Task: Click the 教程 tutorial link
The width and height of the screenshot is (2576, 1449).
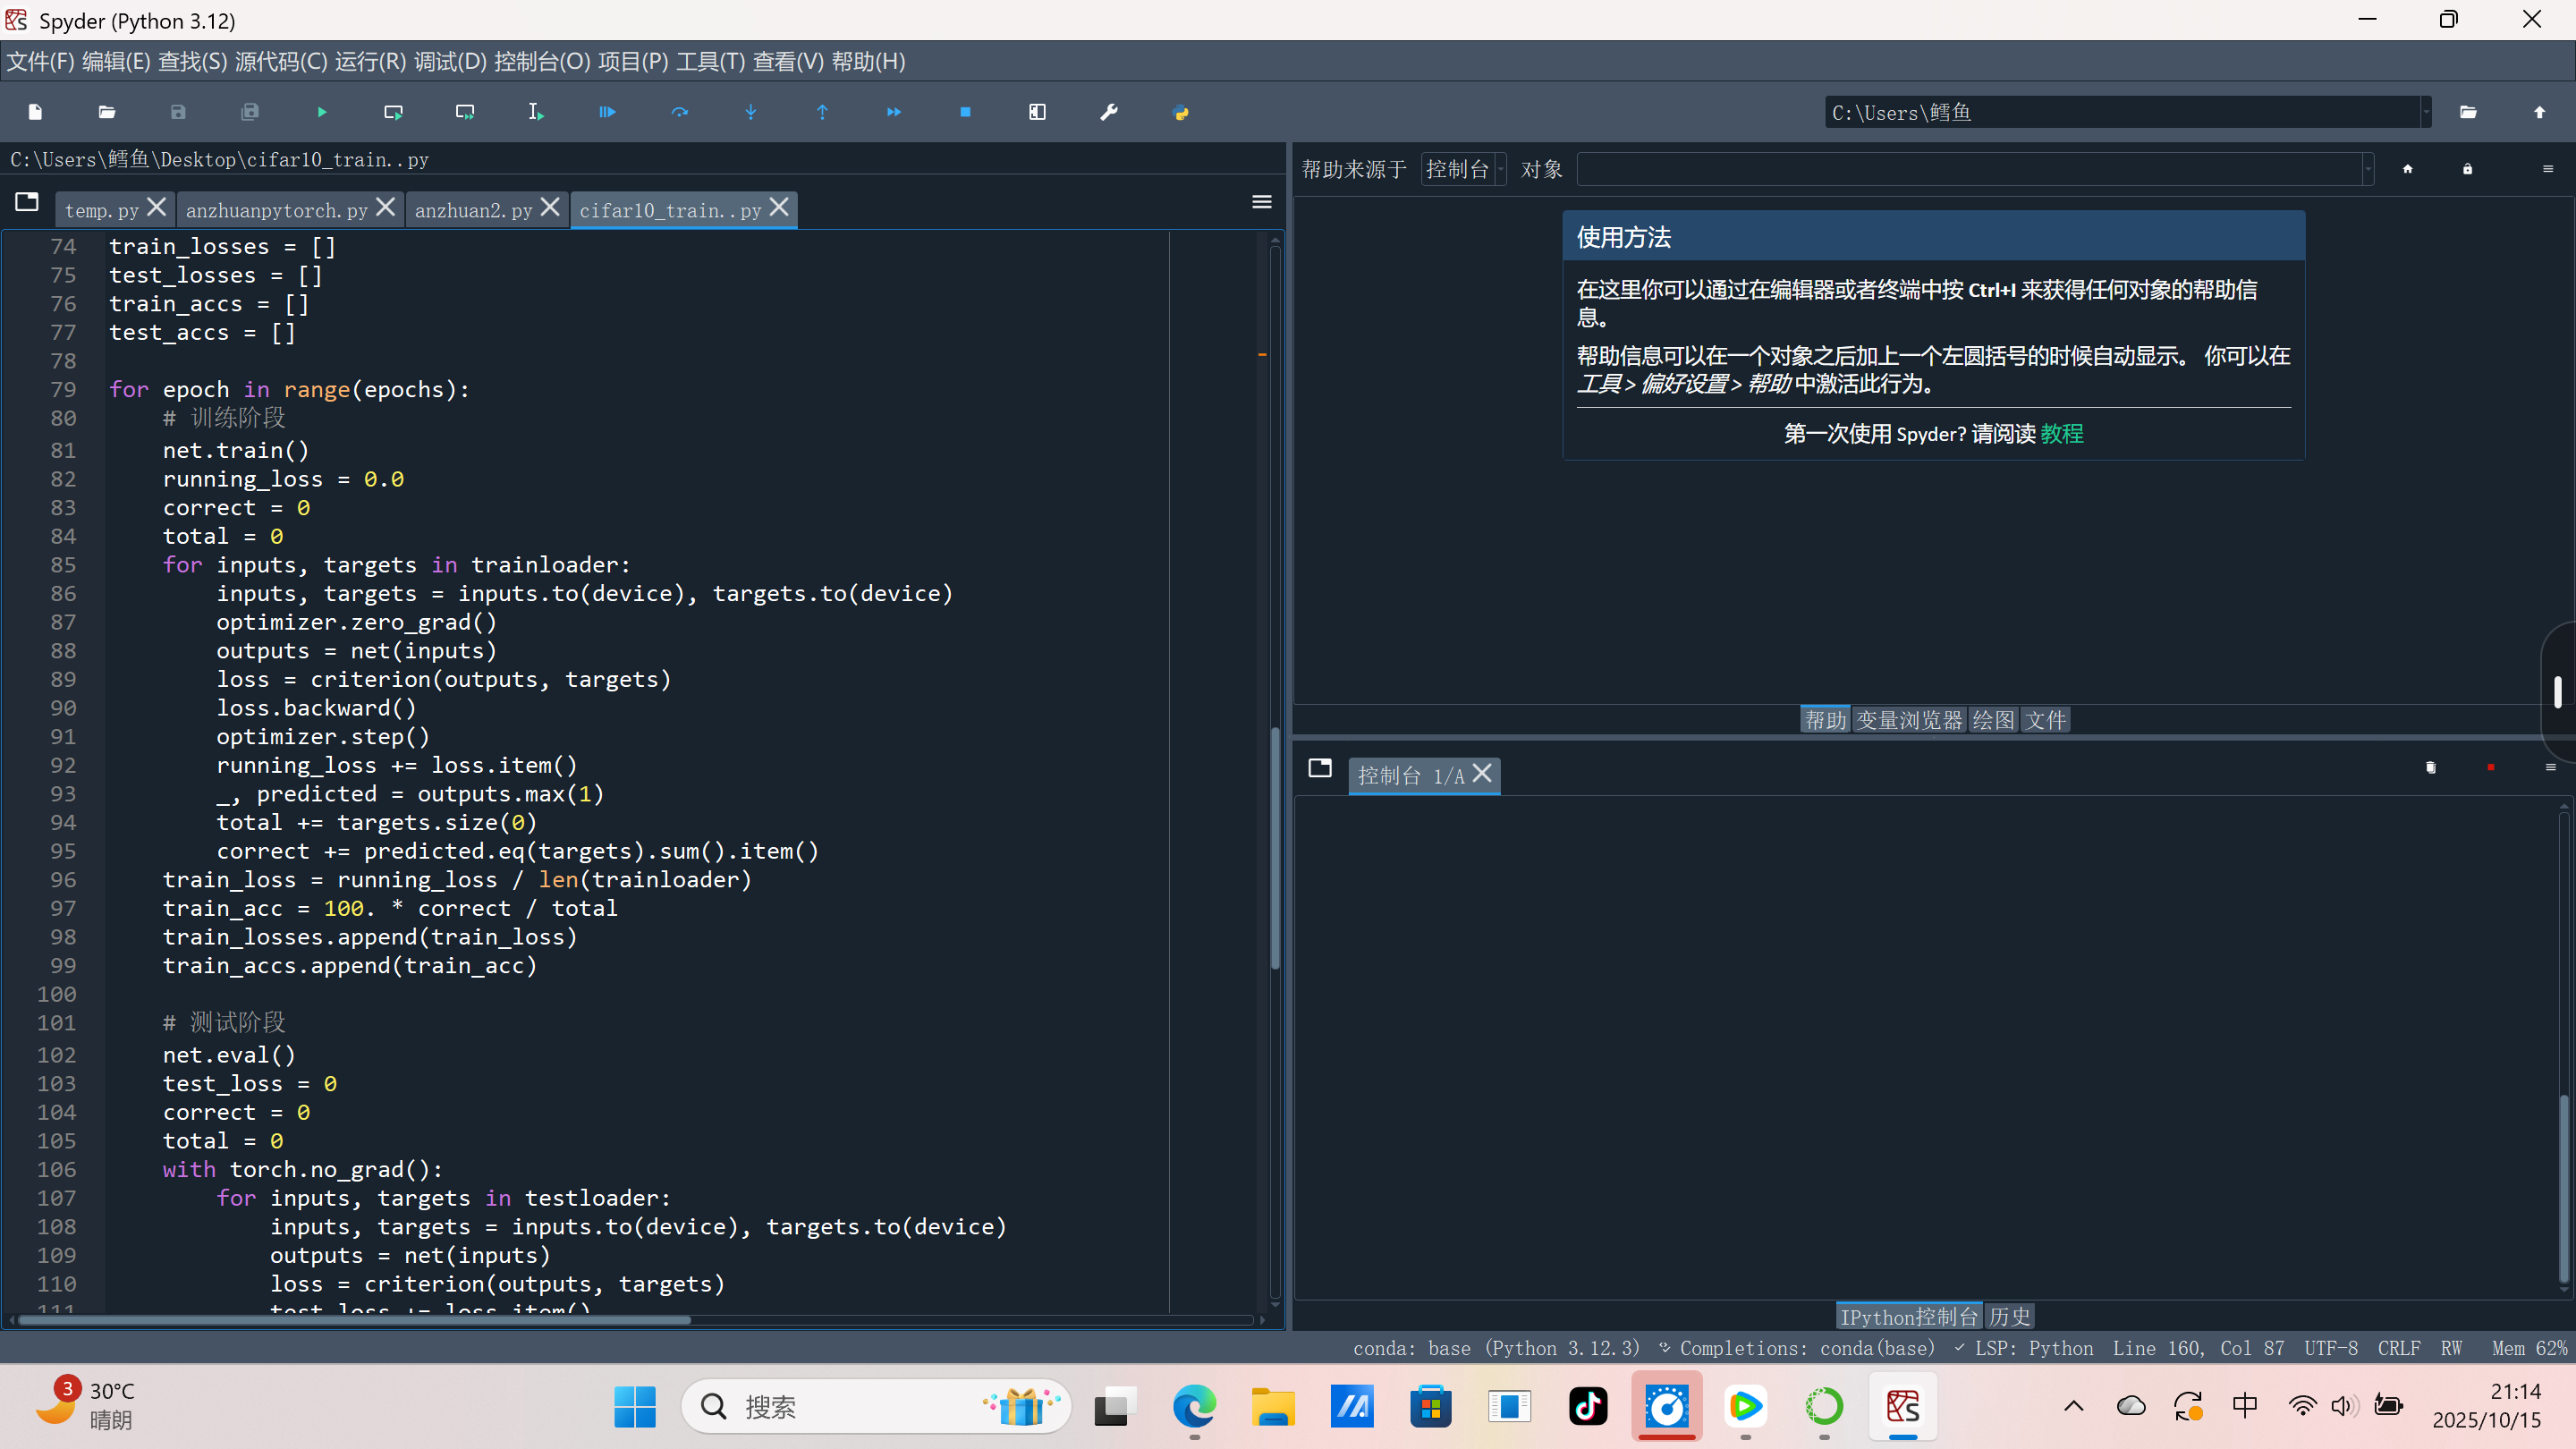Action: [x=2061, y=434]
